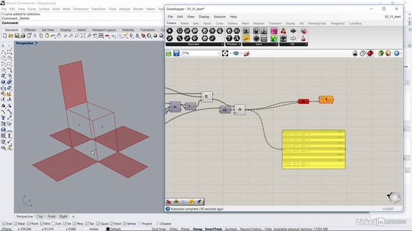This screenshot has height=231, width=412.
Task: Toggle the End osnap checkbox
Action: (x=5, y=224)
